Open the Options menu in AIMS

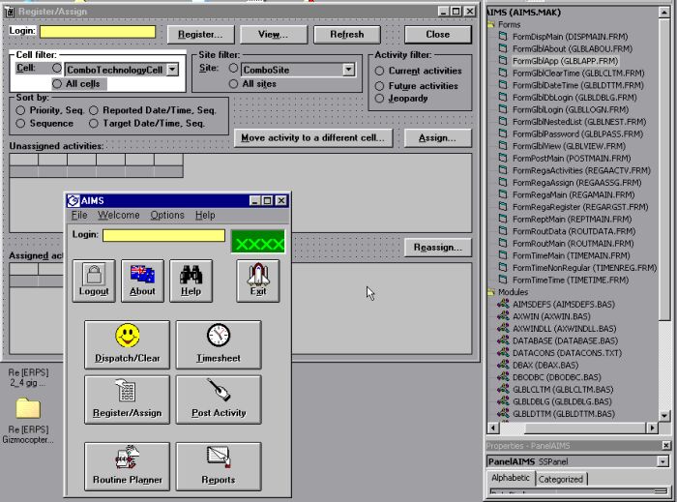tap(166, 215)
